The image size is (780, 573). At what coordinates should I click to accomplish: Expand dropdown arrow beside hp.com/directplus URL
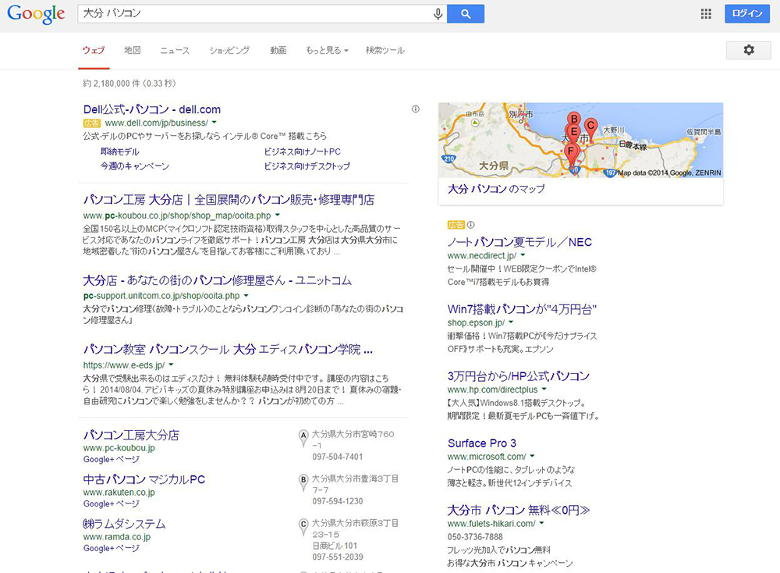pyautogui.click(x=544, y=390)
